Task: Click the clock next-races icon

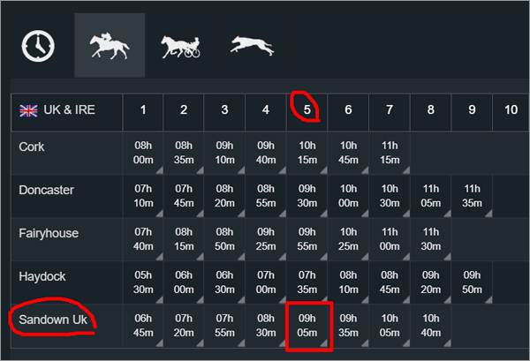Action: (38, 45)
